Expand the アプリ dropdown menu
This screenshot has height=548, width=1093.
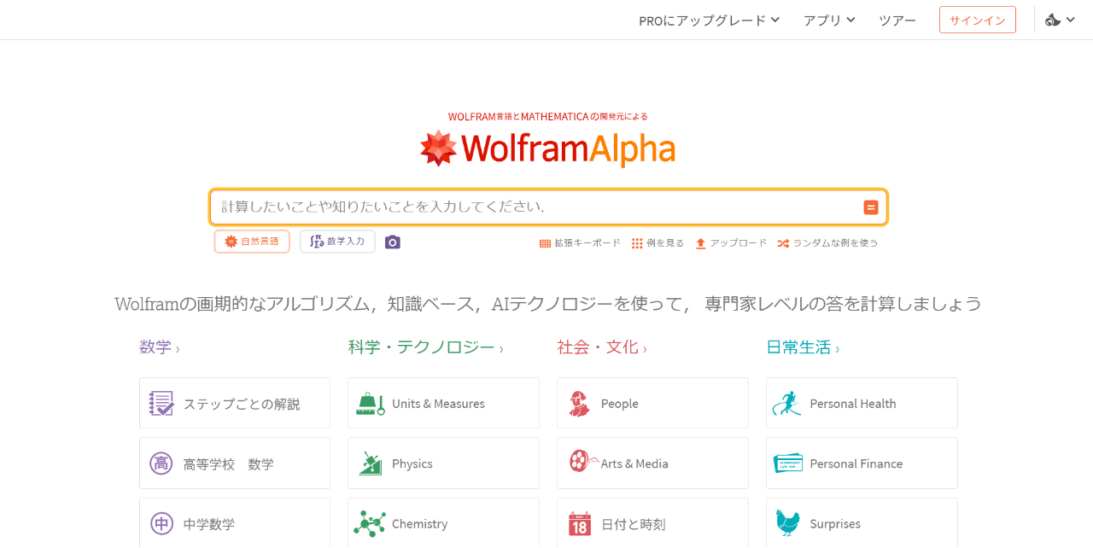829,20
